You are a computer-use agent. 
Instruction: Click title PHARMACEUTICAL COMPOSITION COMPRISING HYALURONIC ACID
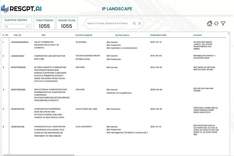click(x=50, y=131)
